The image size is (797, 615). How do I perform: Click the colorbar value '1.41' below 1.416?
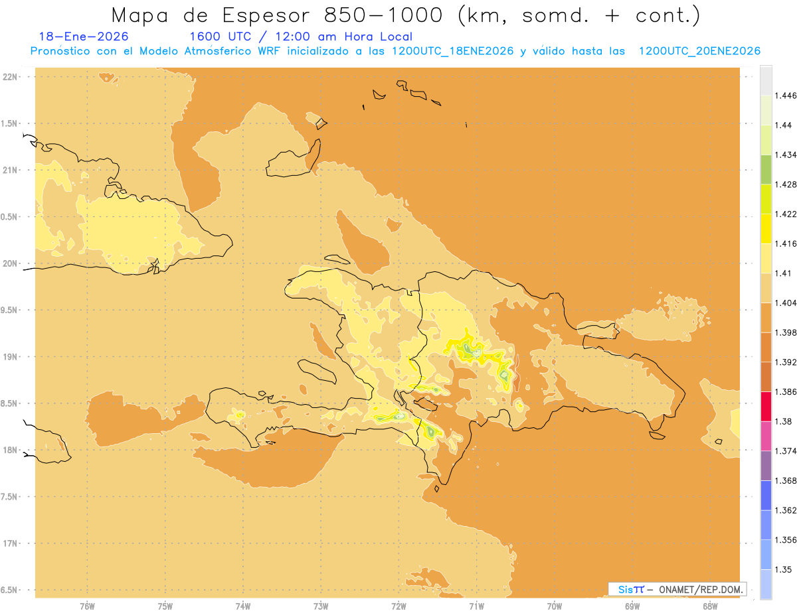coord(783,273)
